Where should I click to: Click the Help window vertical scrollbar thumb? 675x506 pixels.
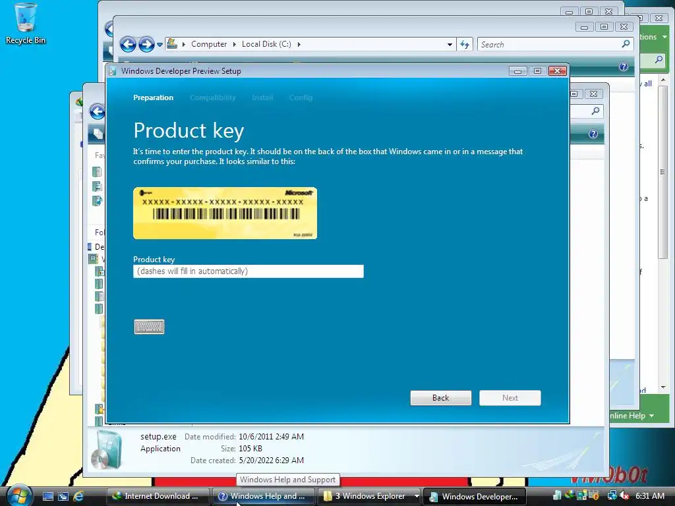[x=663, y=172]
